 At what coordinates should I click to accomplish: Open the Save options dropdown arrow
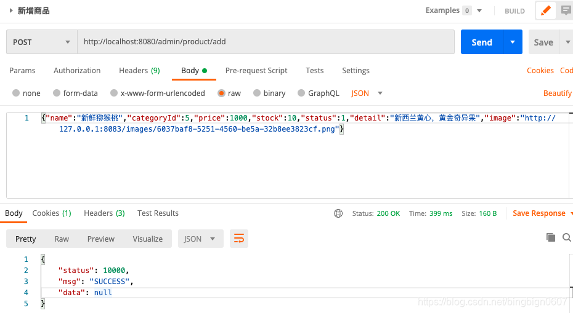coord(567,42)
